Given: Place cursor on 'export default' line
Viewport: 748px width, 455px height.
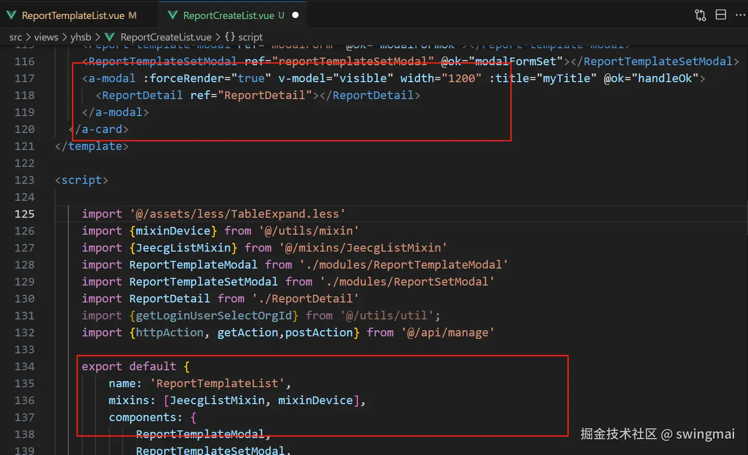Looking at the screenshot, I should (129, 366).
